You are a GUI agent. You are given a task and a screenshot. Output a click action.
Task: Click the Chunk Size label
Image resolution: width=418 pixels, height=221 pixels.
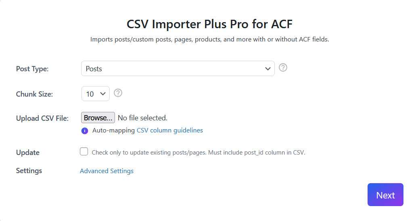point(34,94)
